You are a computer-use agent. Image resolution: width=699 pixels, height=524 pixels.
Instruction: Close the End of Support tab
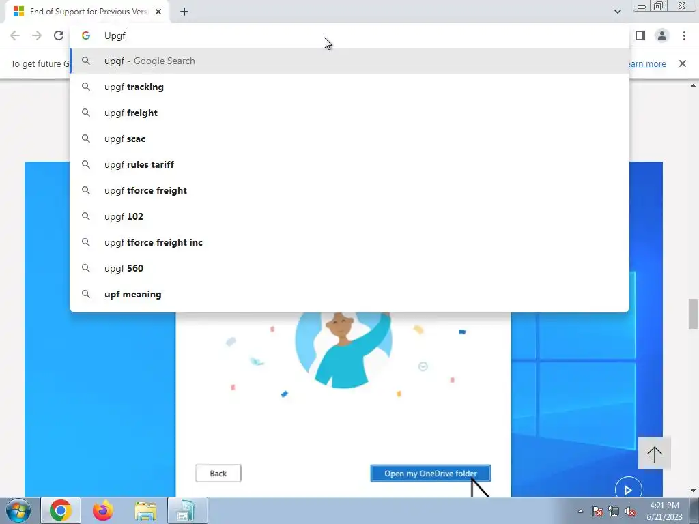(158, 12)
